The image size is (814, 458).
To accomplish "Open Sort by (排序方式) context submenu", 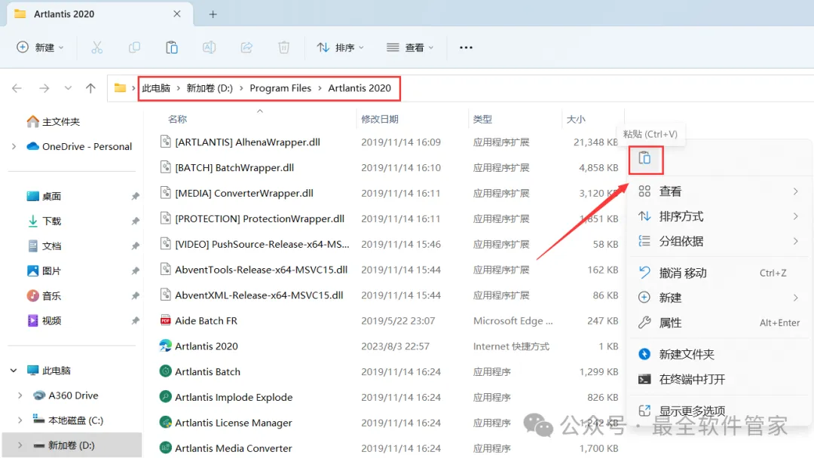I will point(719,216).
